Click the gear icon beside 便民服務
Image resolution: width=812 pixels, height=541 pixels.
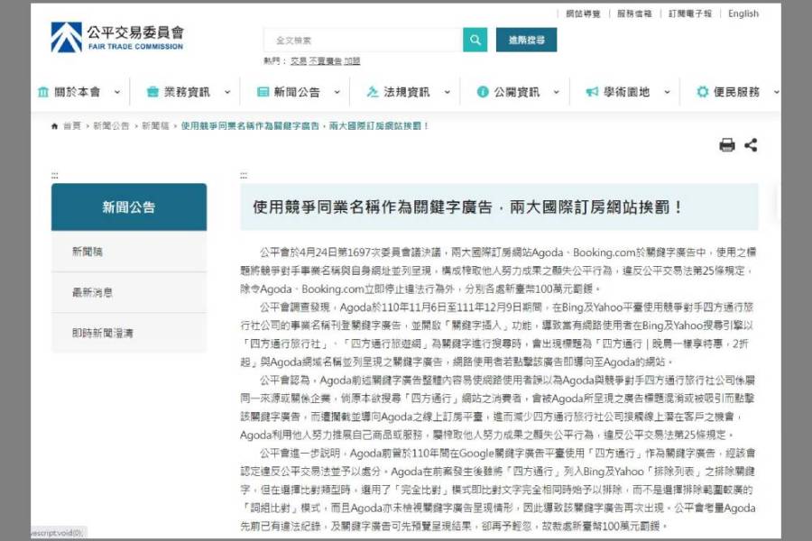702,92
